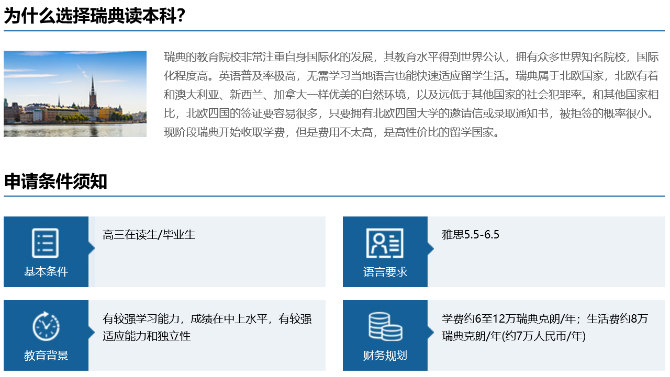Click the coin stack icon above 财务规划
Image resolution: width=670 pixels, height=377 pixels.
tap(385, 327)
